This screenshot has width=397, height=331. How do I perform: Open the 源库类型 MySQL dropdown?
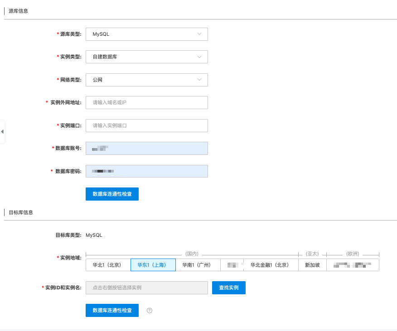(x=146, y=34)
